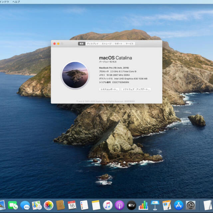Open the サービス tab

click(x=129, y=44)
